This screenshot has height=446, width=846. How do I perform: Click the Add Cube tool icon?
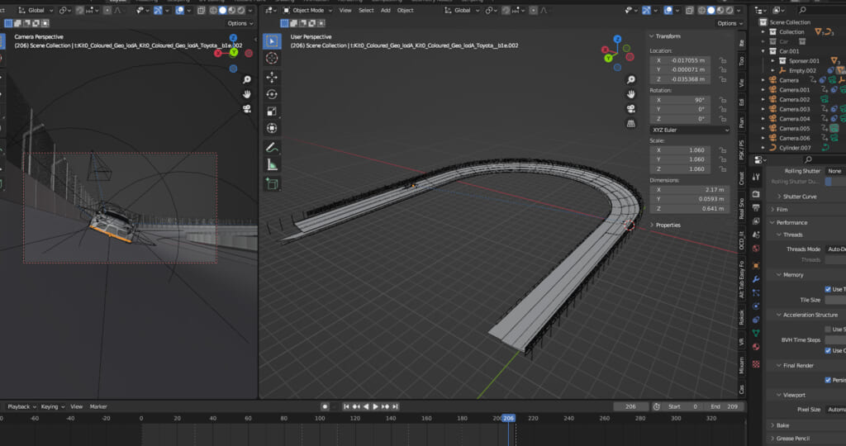click(272, 183)
